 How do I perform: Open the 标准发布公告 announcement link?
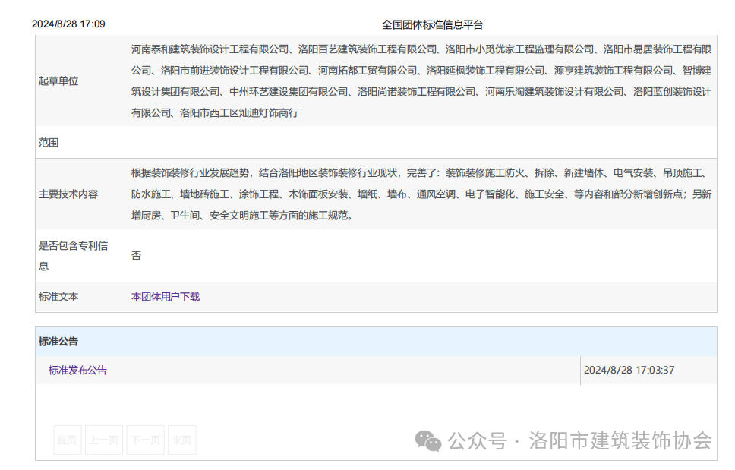coord(77,371)
